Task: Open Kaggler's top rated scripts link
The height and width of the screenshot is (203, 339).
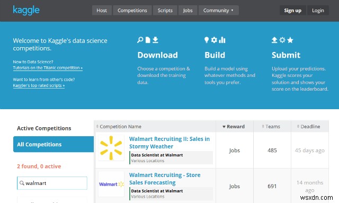Action: tap(39, 85)
